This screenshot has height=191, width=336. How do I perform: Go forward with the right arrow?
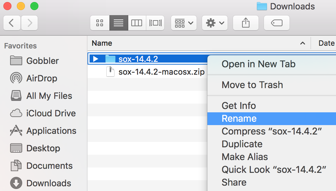click(x=29, y=23)
